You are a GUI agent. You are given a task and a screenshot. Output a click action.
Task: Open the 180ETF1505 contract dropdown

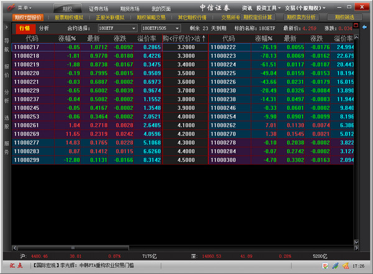[160, 28]
